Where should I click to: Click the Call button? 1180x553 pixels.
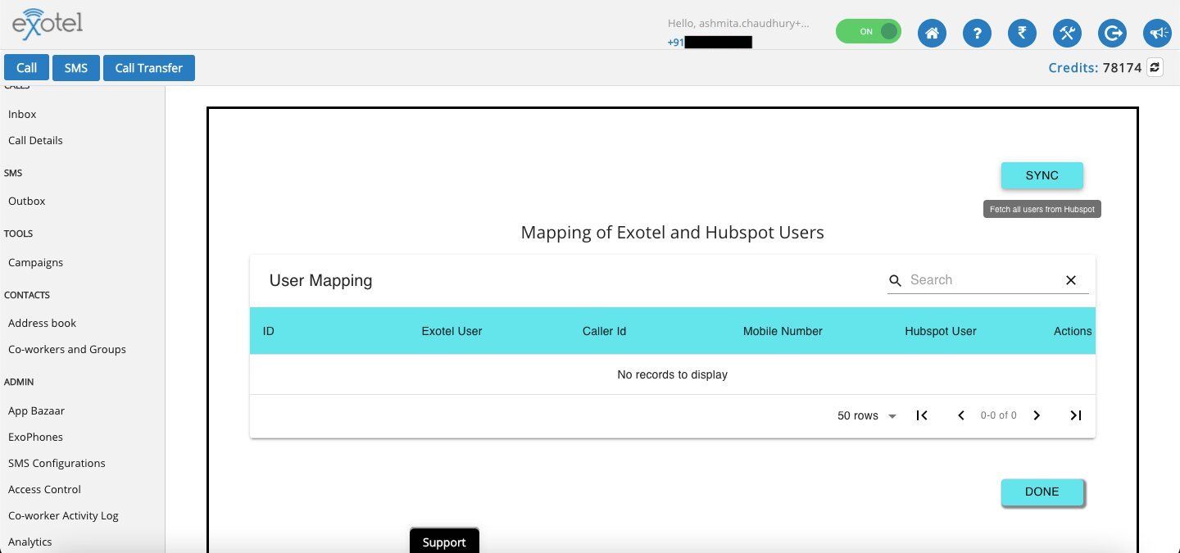(x=26, y=68)
